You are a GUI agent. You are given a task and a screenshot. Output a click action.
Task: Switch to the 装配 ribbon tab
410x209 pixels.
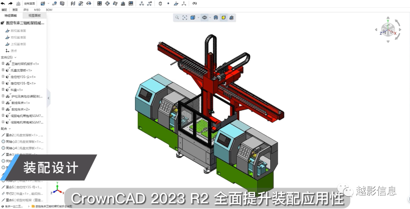pos(4,9)
